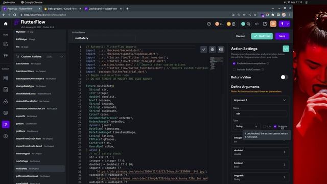Open the Firestore database table icon
Image resolution: width=327 pixels, height=184 pixels.
pyautogui.click(x=6, y=78)
